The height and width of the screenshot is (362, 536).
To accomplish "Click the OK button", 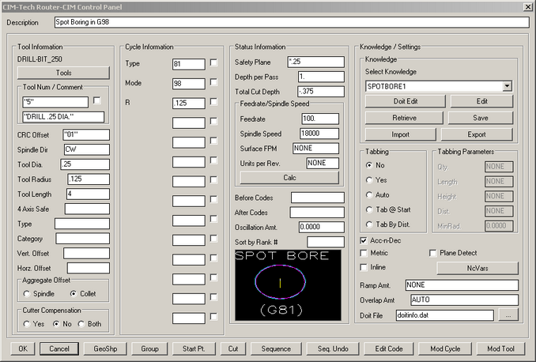I will (x=23, y=349).
